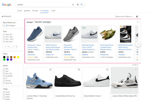
Task: Select price range Unter 25 €
Action: tap(4, 34)
